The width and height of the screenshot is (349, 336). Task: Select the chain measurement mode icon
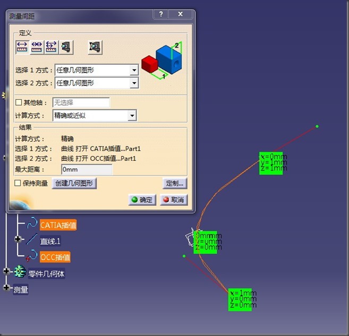tap(37, 47)
